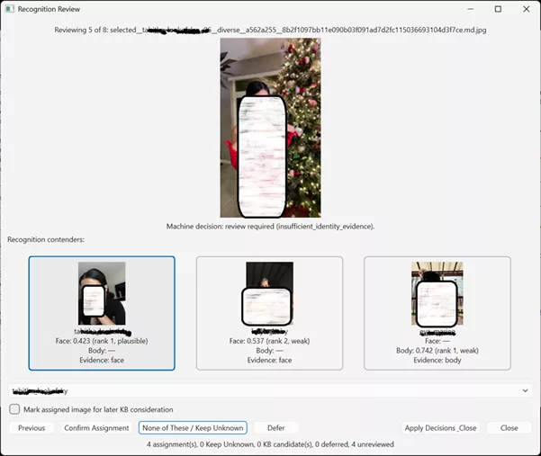
Task: Minimize the Recognition Review window
Action: coord(470,9)
